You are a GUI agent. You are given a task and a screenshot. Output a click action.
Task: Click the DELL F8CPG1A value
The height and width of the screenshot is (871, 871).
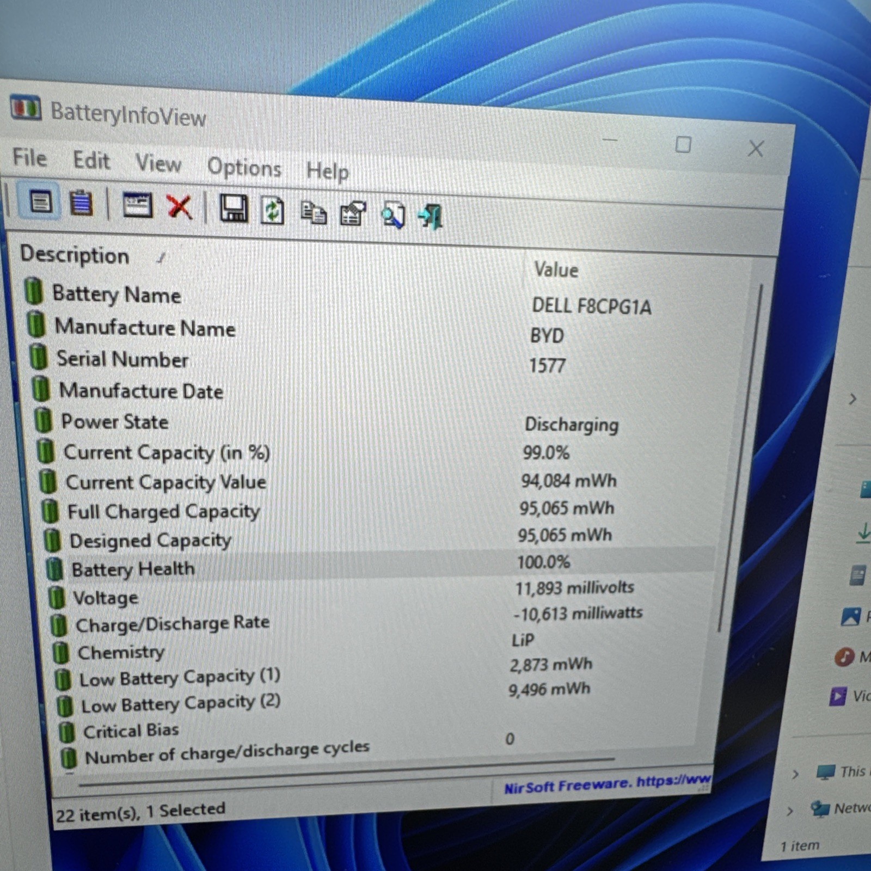[591, 306]
